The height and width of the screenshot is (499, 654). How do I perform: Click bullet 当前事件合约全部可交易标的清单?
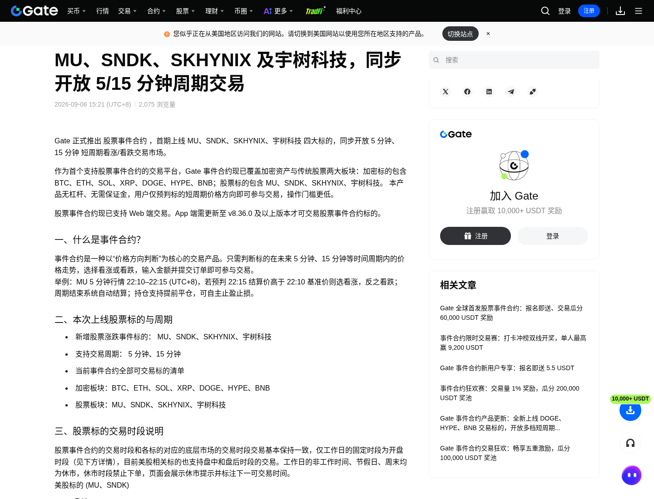point(130,371)
